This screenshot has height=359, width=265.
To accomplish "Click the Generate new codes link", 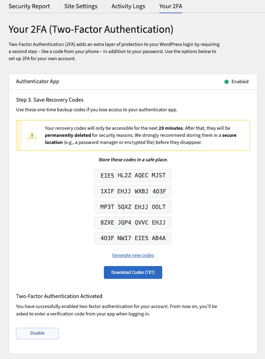I will 133,255.
